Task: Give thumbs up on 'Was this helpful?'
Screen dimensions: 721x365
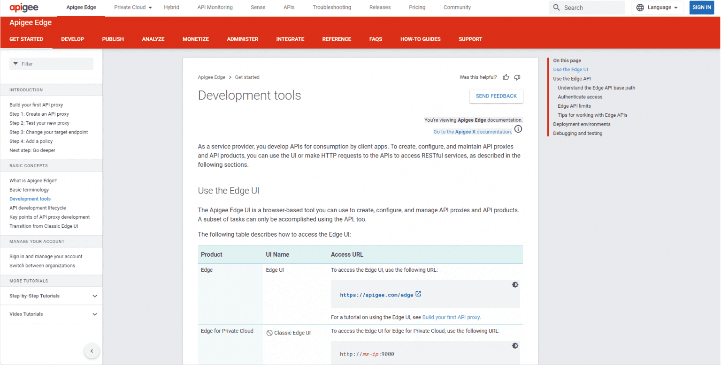Action: click(506, 77)
